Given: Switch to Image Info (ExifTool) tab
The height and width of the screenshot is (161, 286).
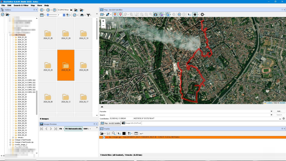Looking at the screenshot, I should [132, 123].
